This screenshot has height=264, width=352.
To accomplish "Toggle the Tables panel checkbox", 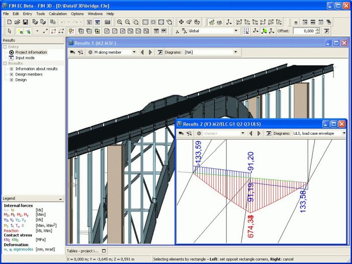I will [104, 250].
